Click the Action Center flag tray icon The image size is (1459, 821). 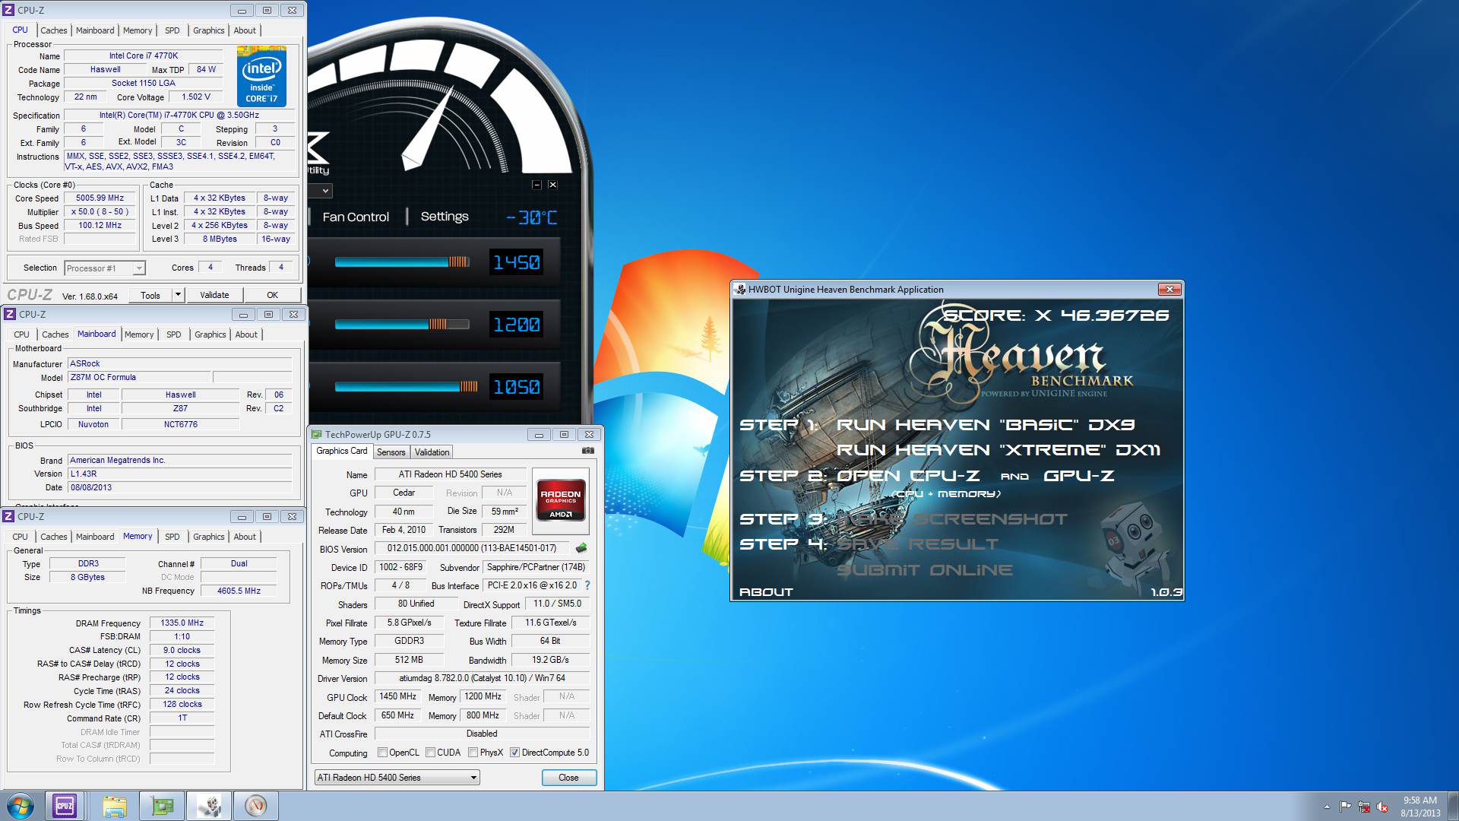1345,807
